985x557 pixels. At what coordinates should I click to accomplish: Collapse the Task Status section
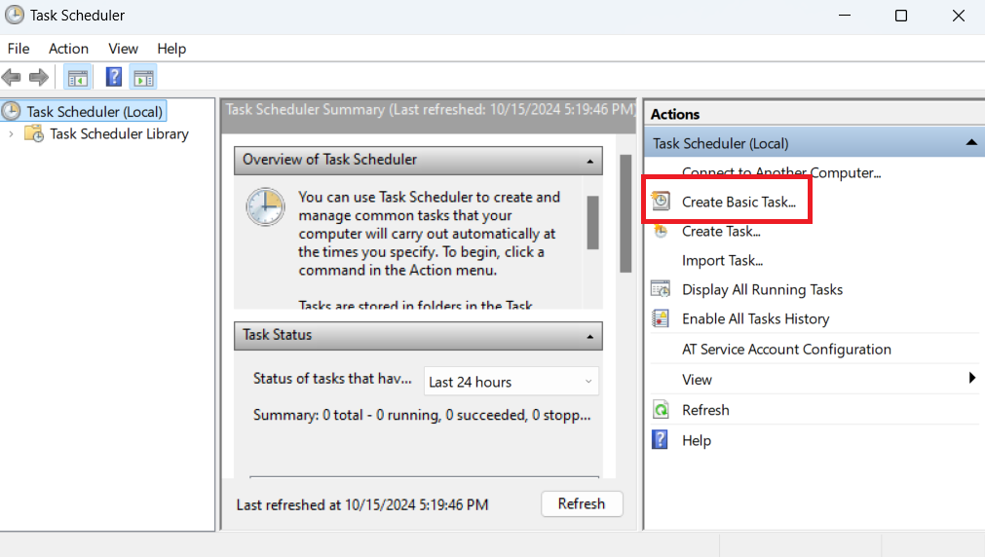(589, 335)
